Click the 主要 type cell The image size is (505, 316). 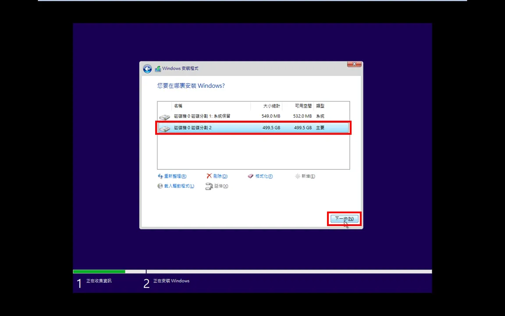(320, 128)
